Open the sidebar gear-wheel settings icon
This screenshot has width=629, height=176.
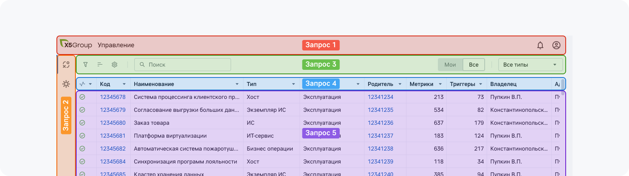66,84
